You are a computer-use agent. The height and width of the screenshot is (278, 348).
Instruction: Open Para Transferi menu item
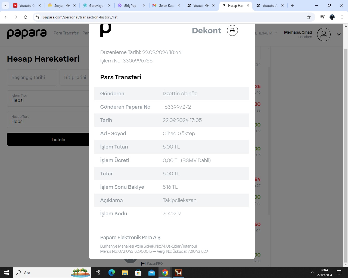point(66,33)
